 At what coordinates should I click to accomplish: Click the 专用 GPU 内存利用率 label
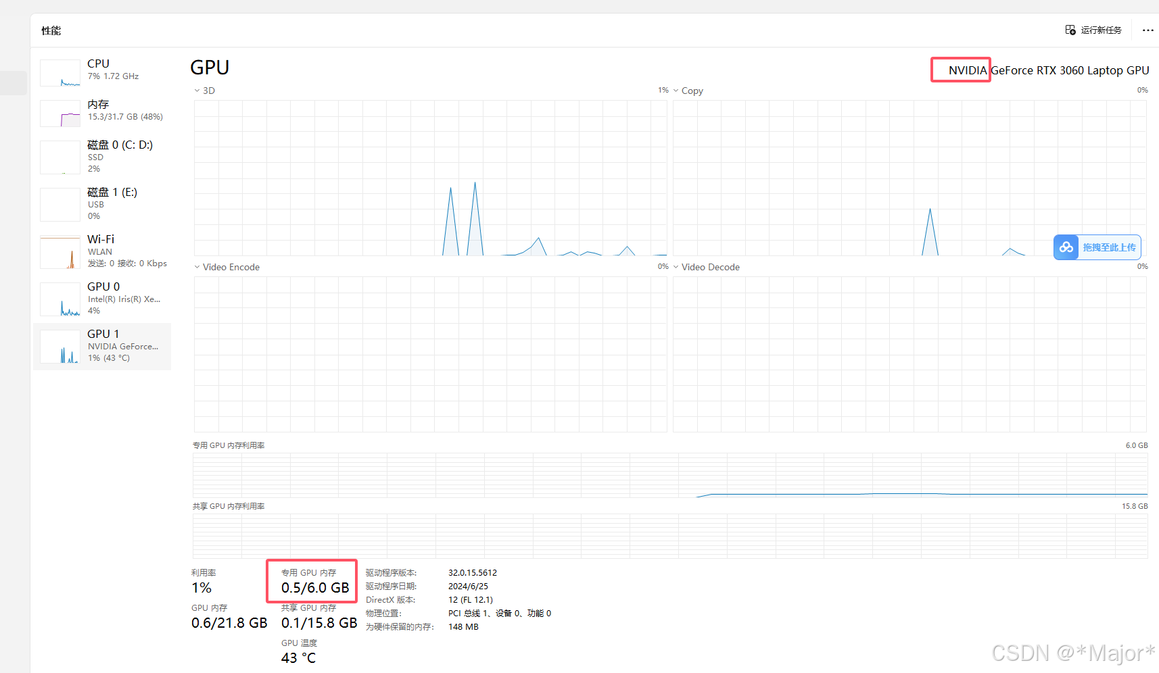coord(229,445)
